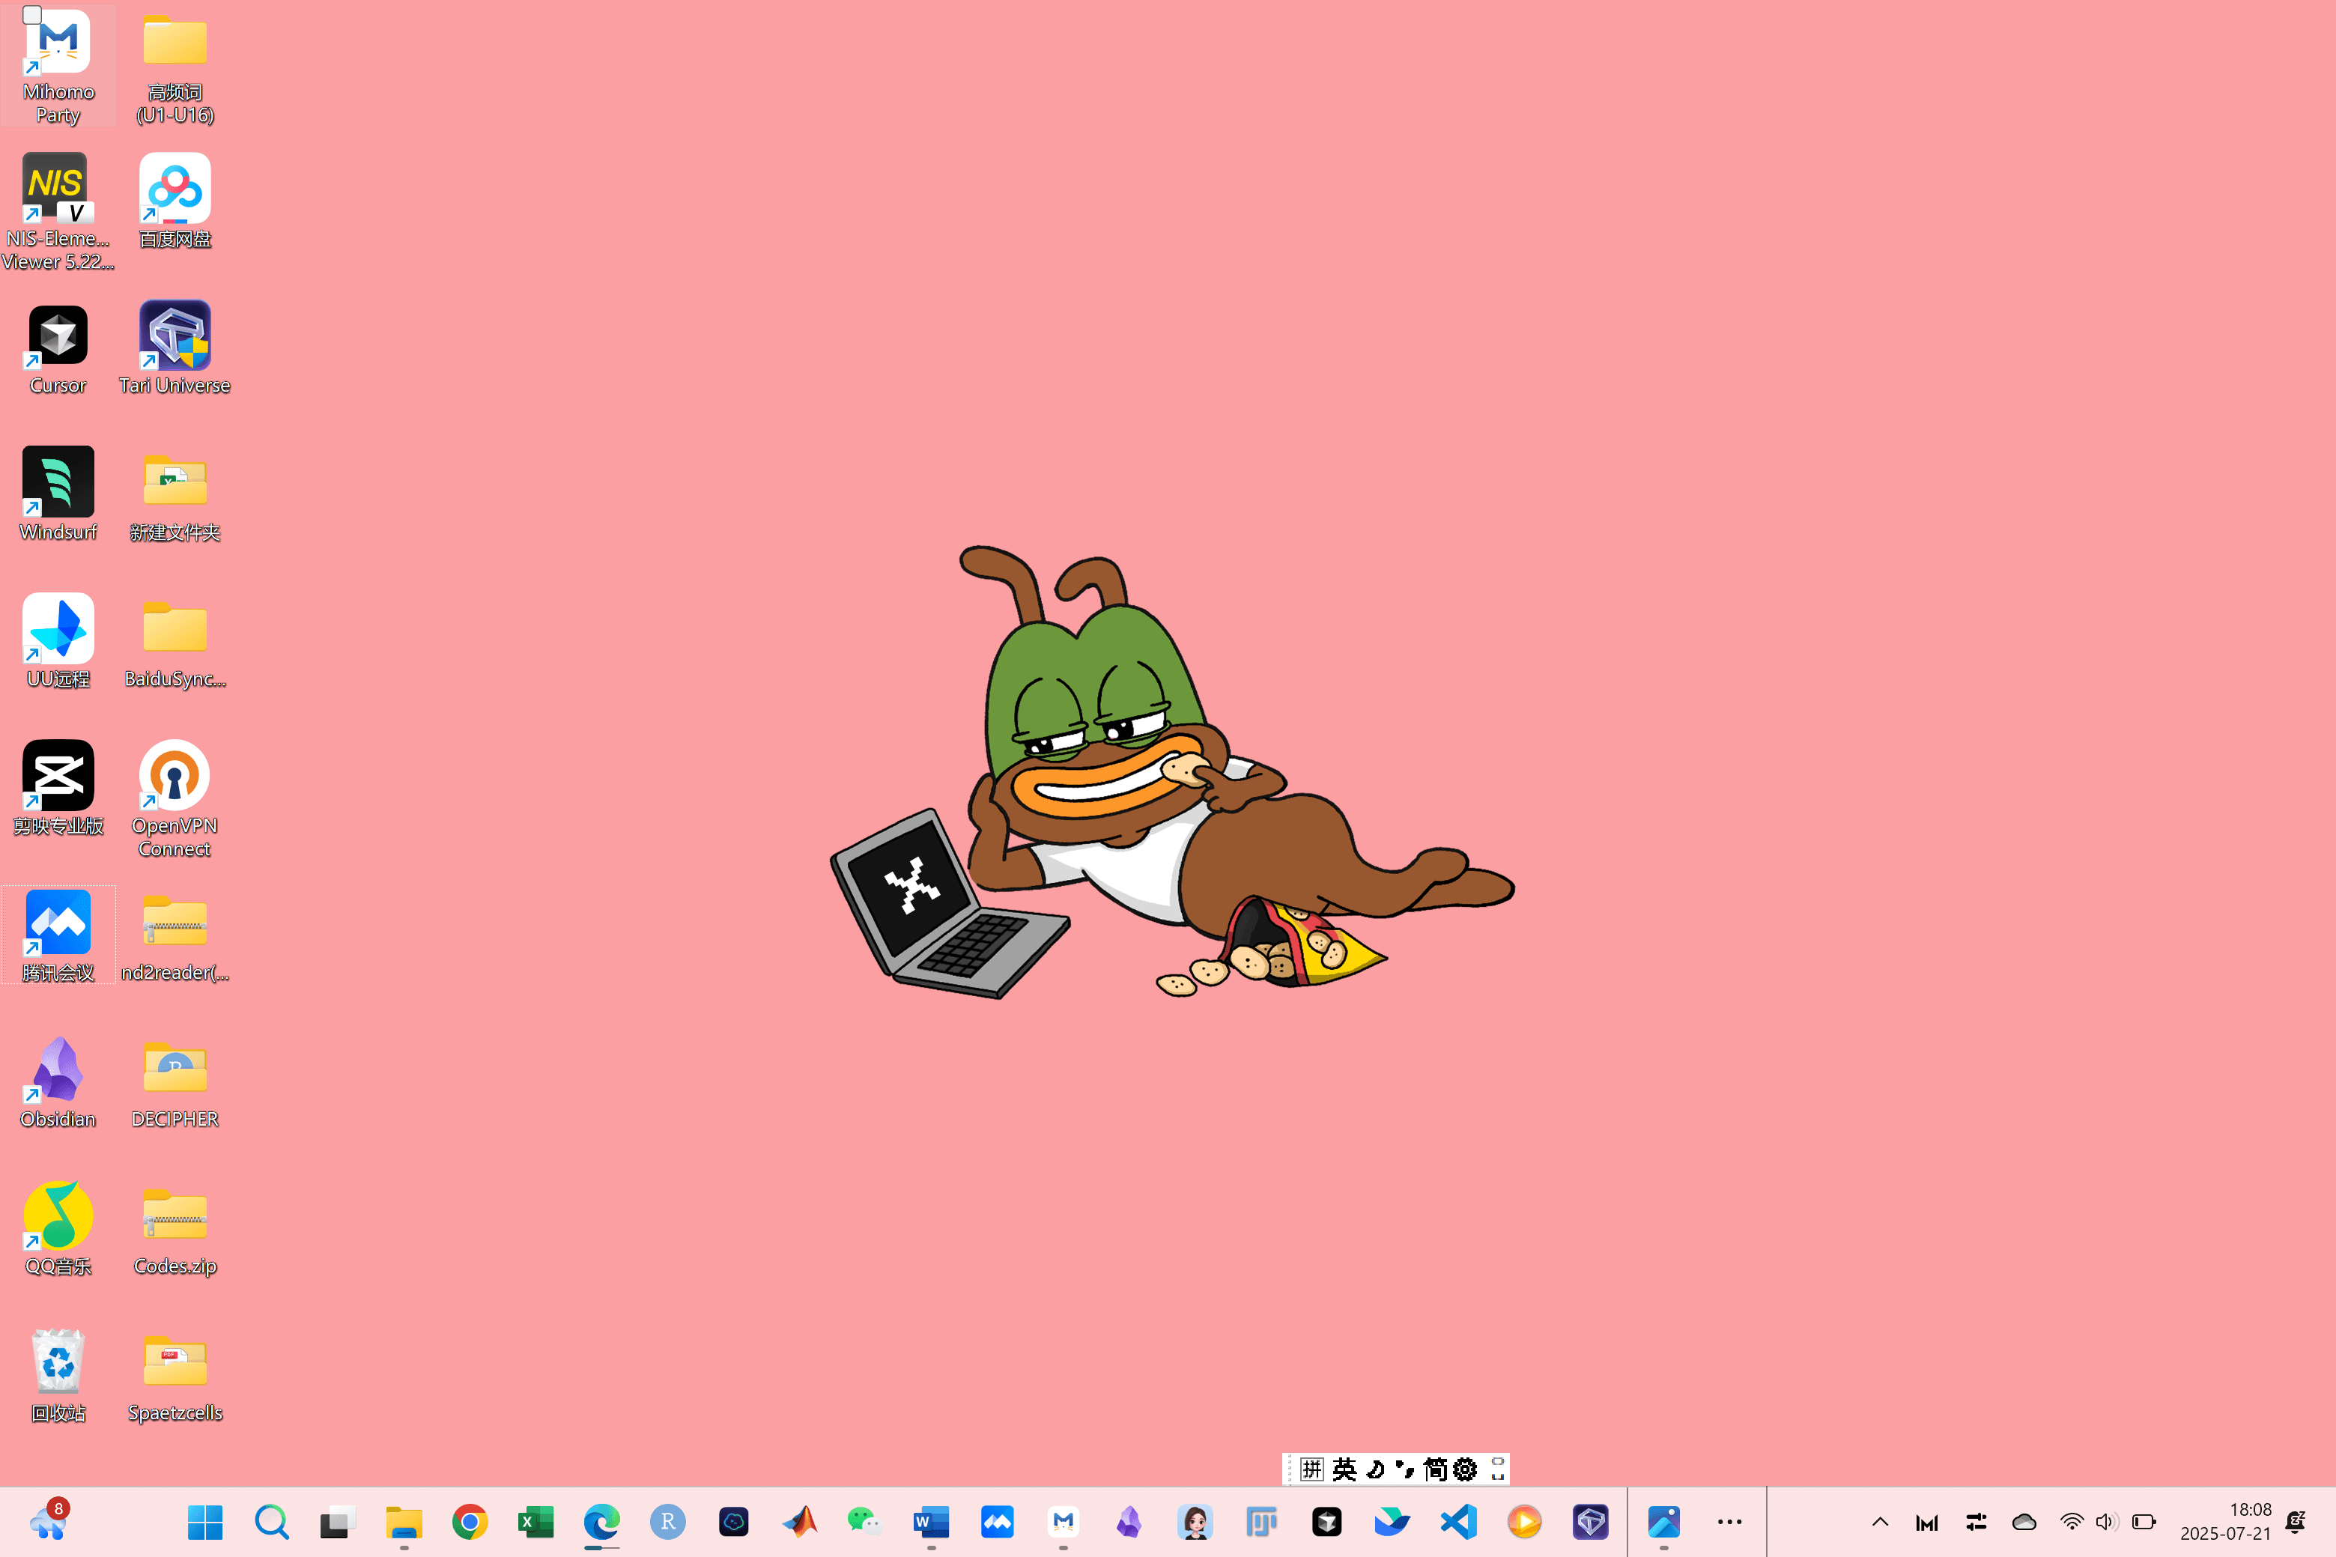Open the OneDrive cloud tray icon
The width and height of the screenshot is (2336, 1557).
(2024, 1521)
